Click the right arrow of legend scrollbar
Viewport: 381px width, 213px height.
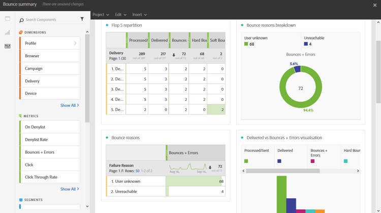[x=358, y=171]
